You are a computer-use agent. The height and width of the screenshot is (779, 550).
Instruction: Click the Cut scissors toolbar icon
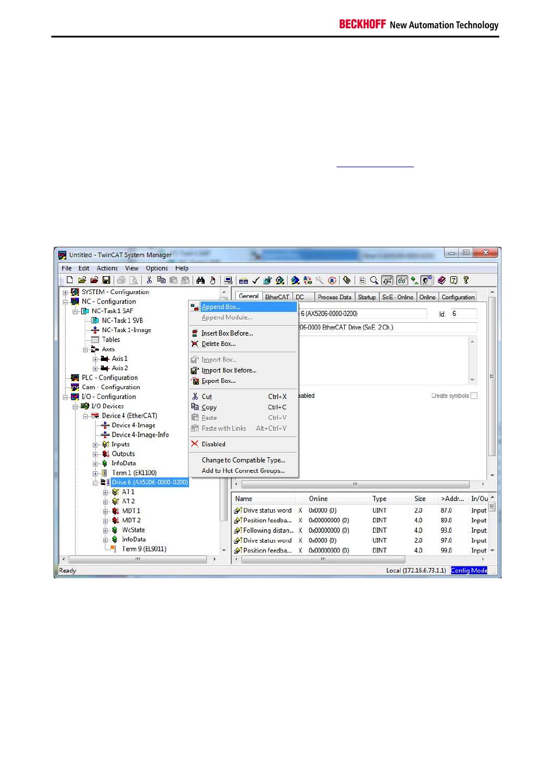149,280
